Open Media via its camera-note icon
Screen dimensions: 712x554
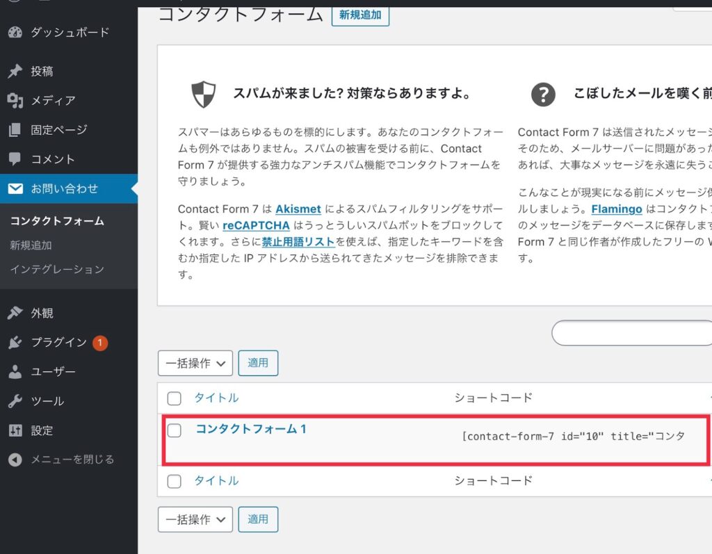coord(15,100)
